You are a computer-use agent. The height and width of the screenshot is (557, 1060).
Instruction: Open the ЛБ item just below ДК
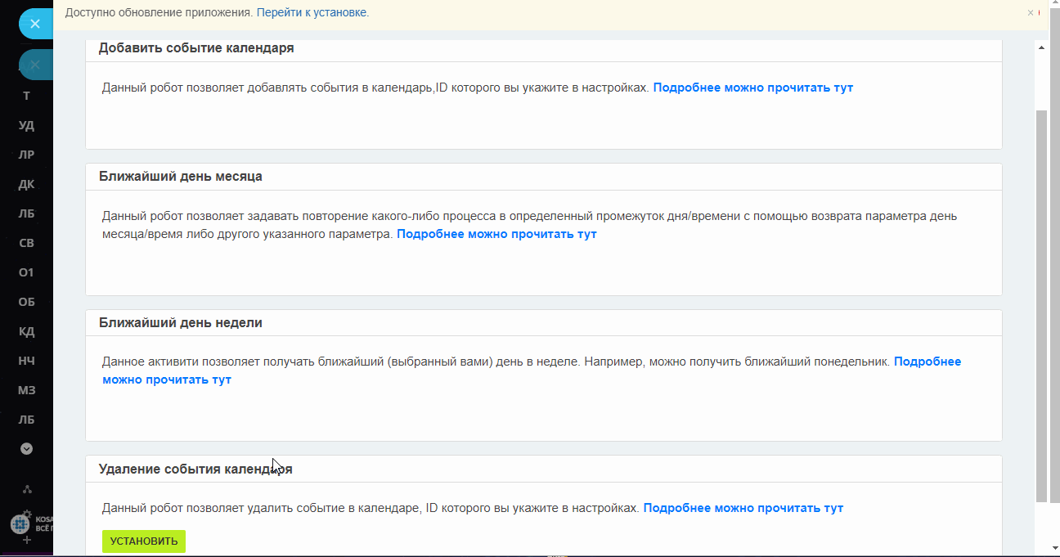click(x=26, y=213)
